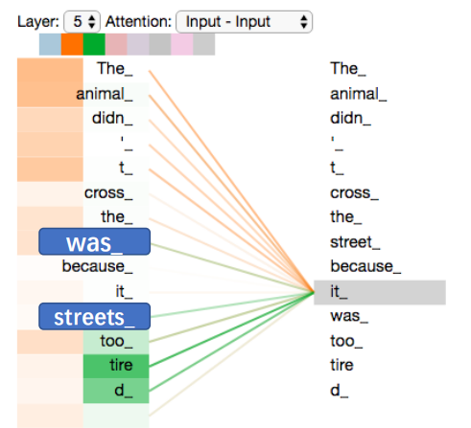Click 'animal_' in the left word list
The width and height of the screenshot is (471, 428).
[x=105, y=95]
